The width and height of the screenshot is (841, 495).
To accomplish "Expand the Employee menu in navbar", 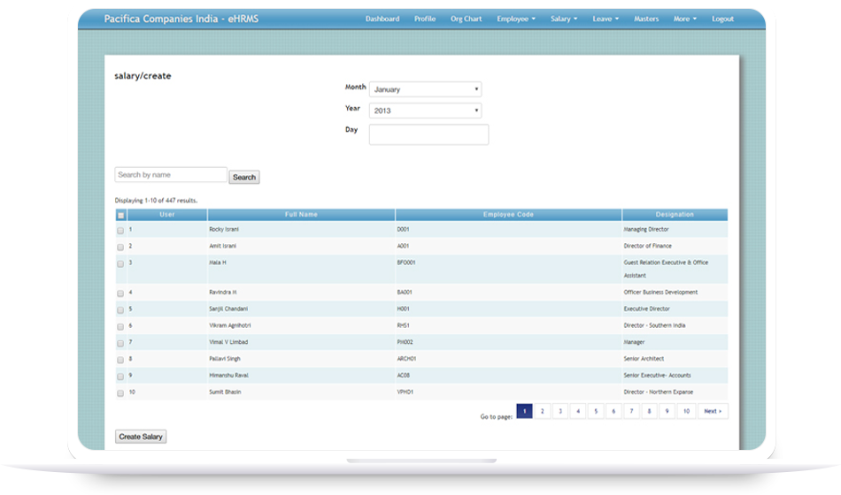I will (x=515, y=19).
